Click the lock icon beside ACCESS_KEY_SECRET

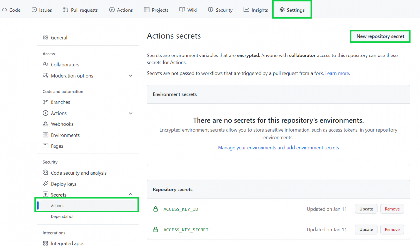156,230
